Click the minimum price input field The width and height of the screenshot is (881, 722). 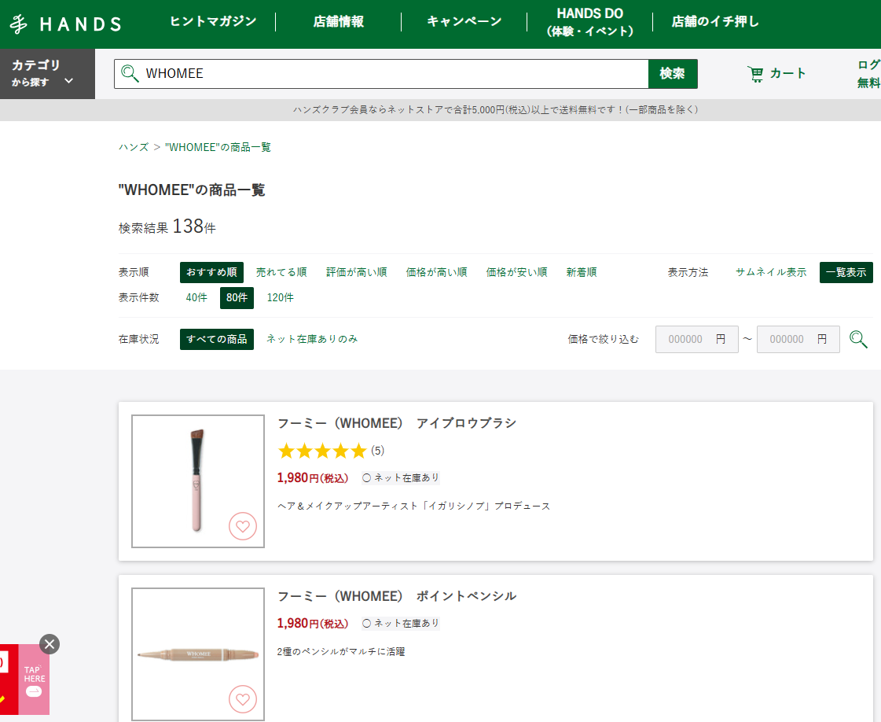[x=697, y=339]
